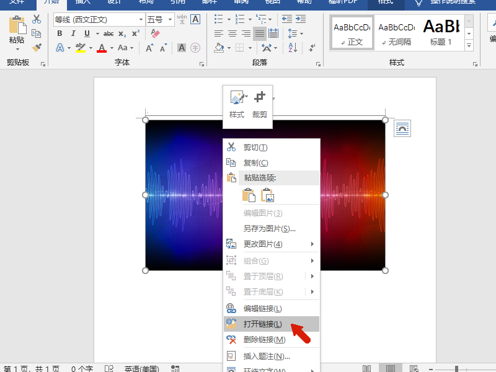This screenshot has height=372, width=496.
Task: Open the font name dropdown
Action: (140, 19)
